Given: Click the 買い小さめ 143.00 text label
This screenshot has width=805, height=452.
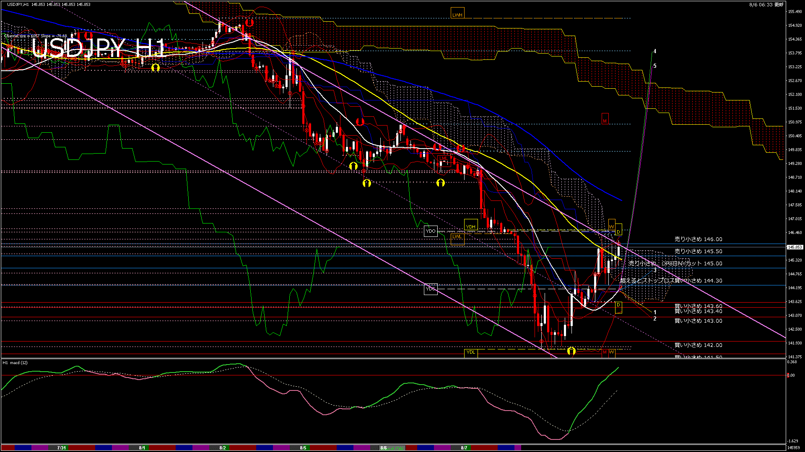Looking at the screenshot, I should coord(698,321).
